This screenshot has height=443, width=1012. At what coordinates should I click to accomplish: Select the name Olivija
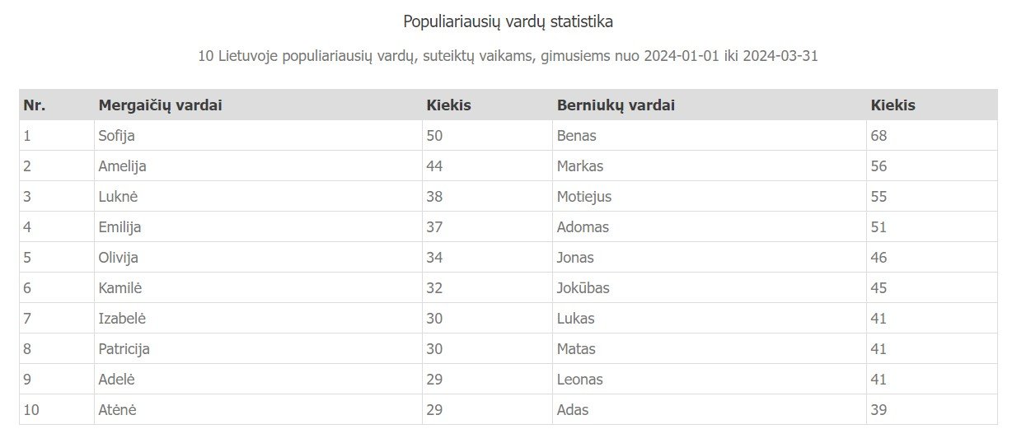coord(118,258)
